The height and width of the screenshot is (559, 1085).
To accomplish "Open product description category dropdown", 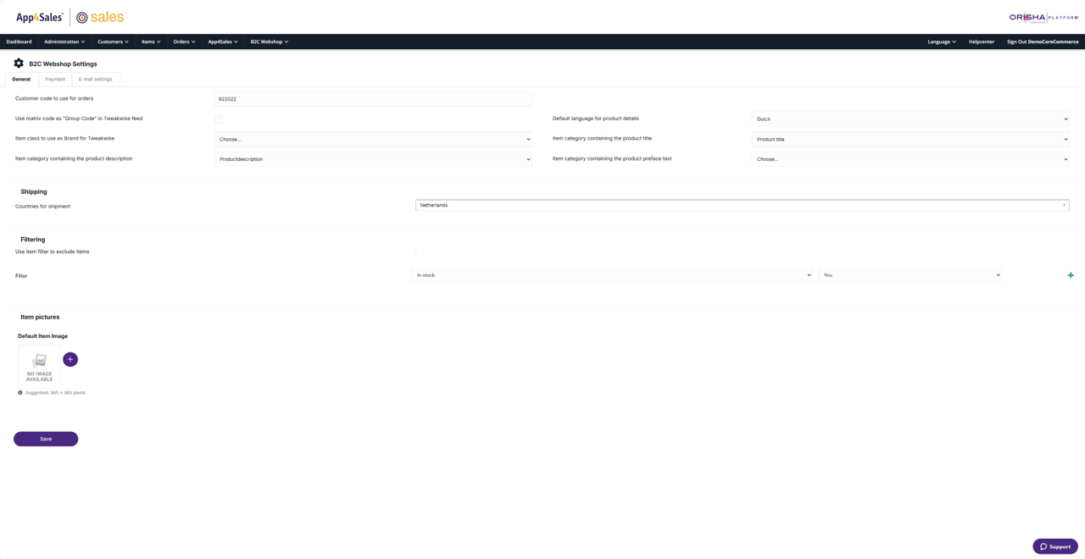I will click(373, 159).
